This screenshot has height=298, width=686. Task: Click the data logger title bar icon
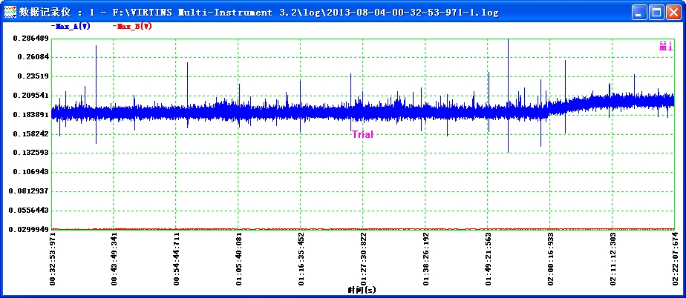[10, 13]
